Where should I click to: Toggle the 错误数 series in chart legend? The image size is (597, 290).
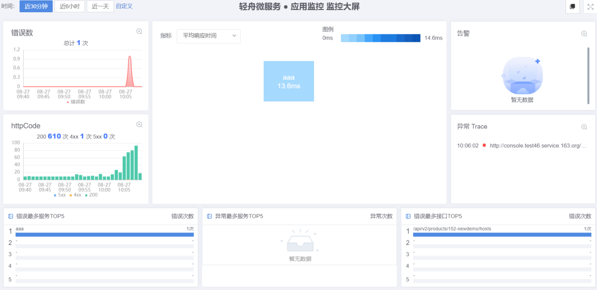(x=76, y=102)
